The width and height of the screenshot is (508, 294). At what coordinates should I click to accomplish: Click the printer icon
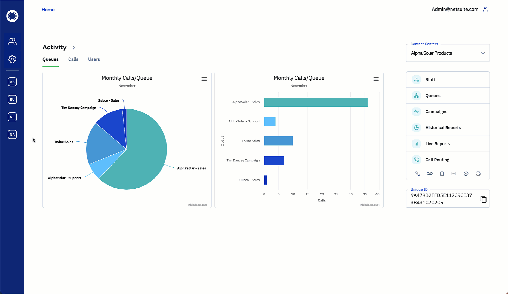tap(478, 174)
